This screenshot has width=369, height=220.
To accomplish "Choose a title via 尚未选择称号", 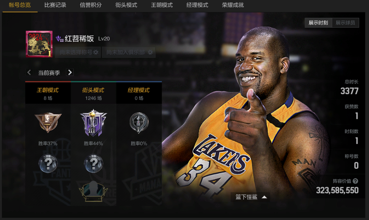I will coord(78,52).
